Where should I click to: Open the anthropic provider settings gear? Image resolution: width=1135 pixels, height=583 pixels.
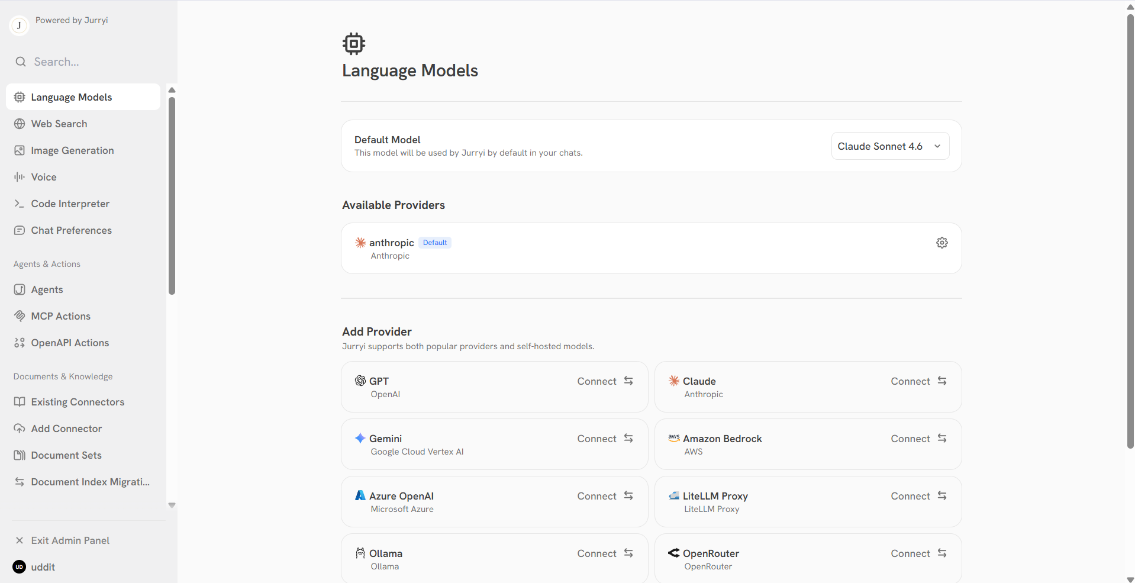coord(941,243)
